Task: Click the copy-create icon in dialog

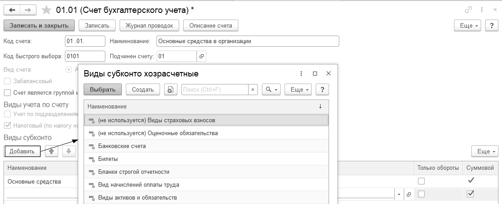Action: pos(170,90)
